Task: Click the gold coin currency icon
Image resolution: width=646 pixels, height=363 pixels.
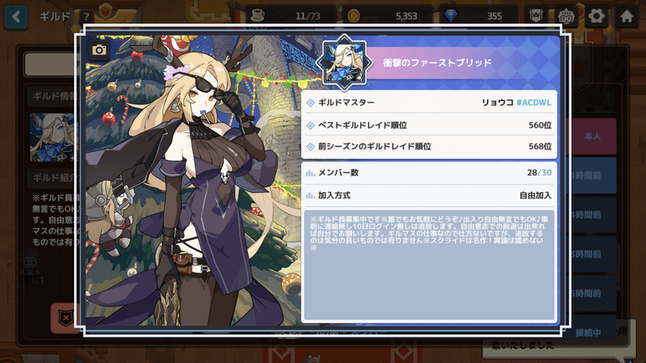Action: pyautogui.click(x=354, y=15)
